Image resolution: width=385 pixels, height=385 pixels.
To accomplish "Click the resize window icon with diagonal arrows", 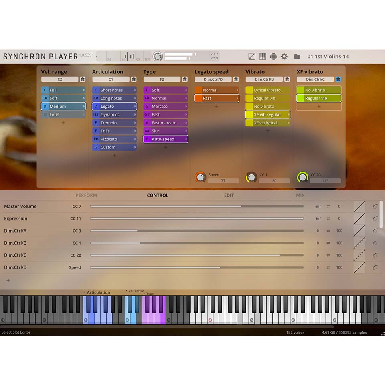I will pyautogui.click(x=251, y=56).
